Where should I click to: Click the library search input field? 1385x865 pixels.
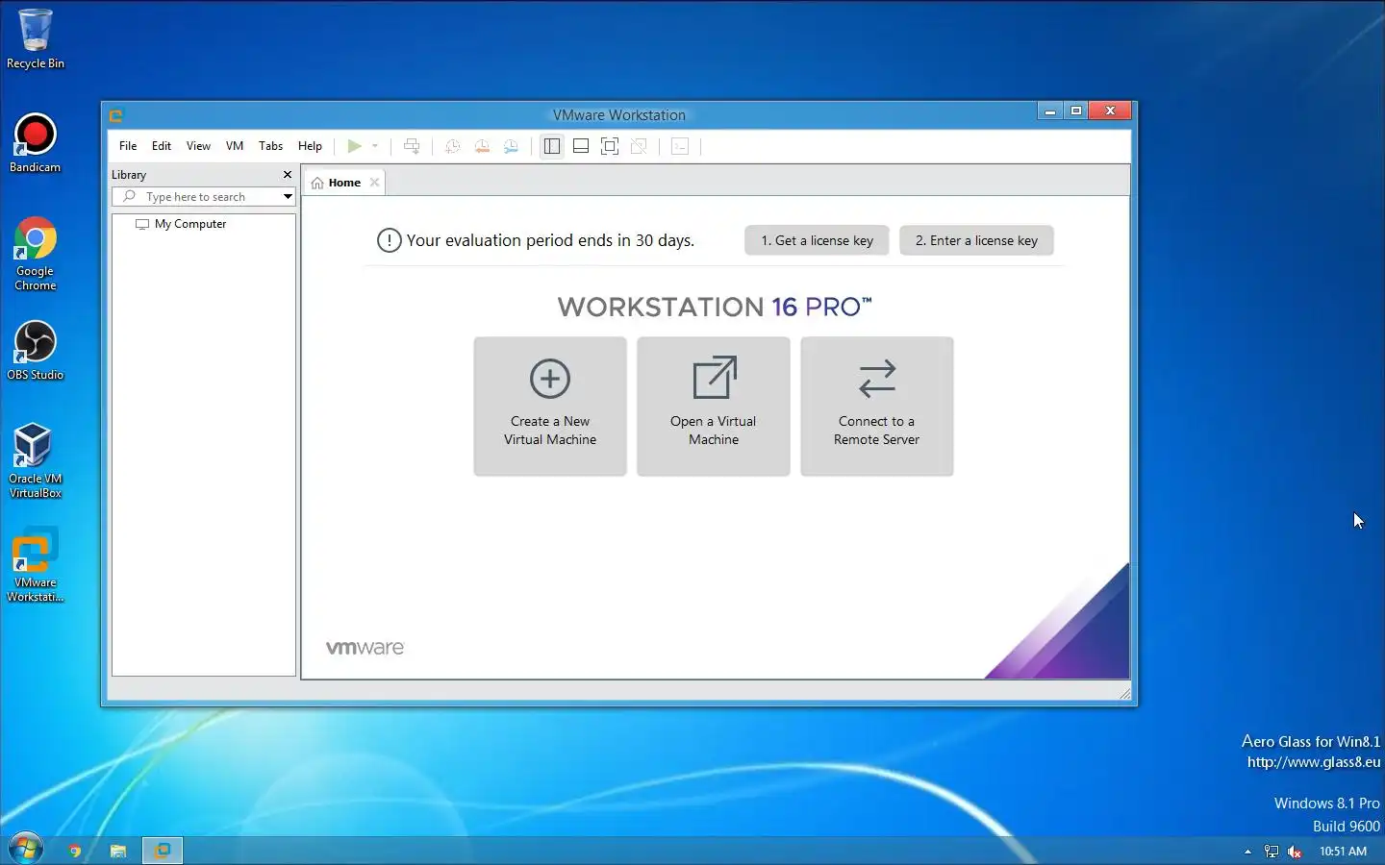pyautogui.click(x=203, y=196)
